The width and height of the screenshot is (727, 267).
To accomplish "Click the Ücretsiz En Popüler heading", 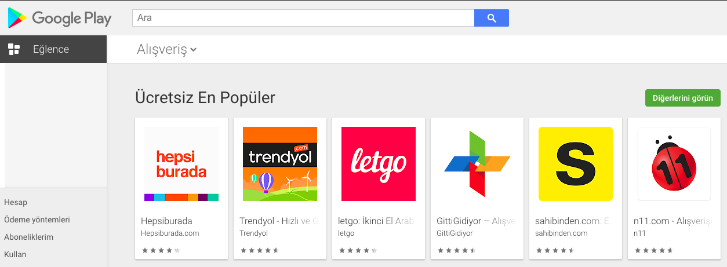I will click(x=205, y=97).
